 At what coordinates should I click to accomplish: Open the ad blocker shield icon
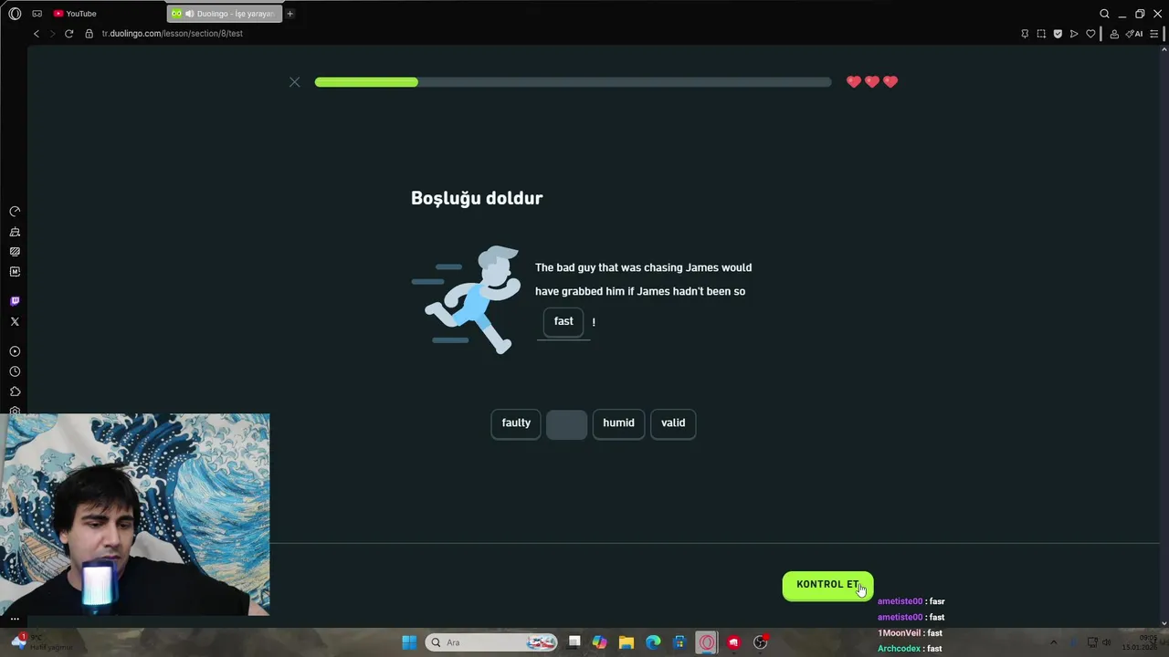pyautogui.click(x=1058, y=34)
